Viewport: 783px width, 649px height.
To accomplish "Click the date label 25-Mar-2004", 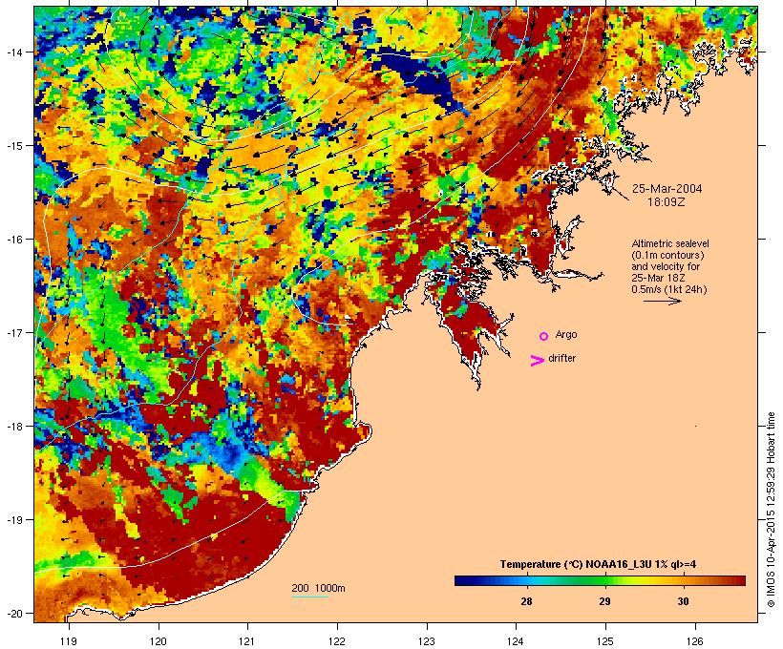I will 667,189.
